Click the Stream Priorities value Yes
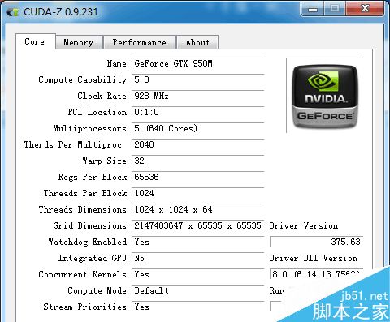 click(198, 307)
